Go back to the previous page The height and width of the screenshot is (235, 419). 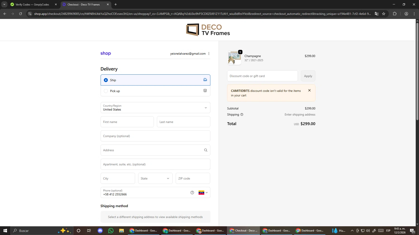pos(5,14)
